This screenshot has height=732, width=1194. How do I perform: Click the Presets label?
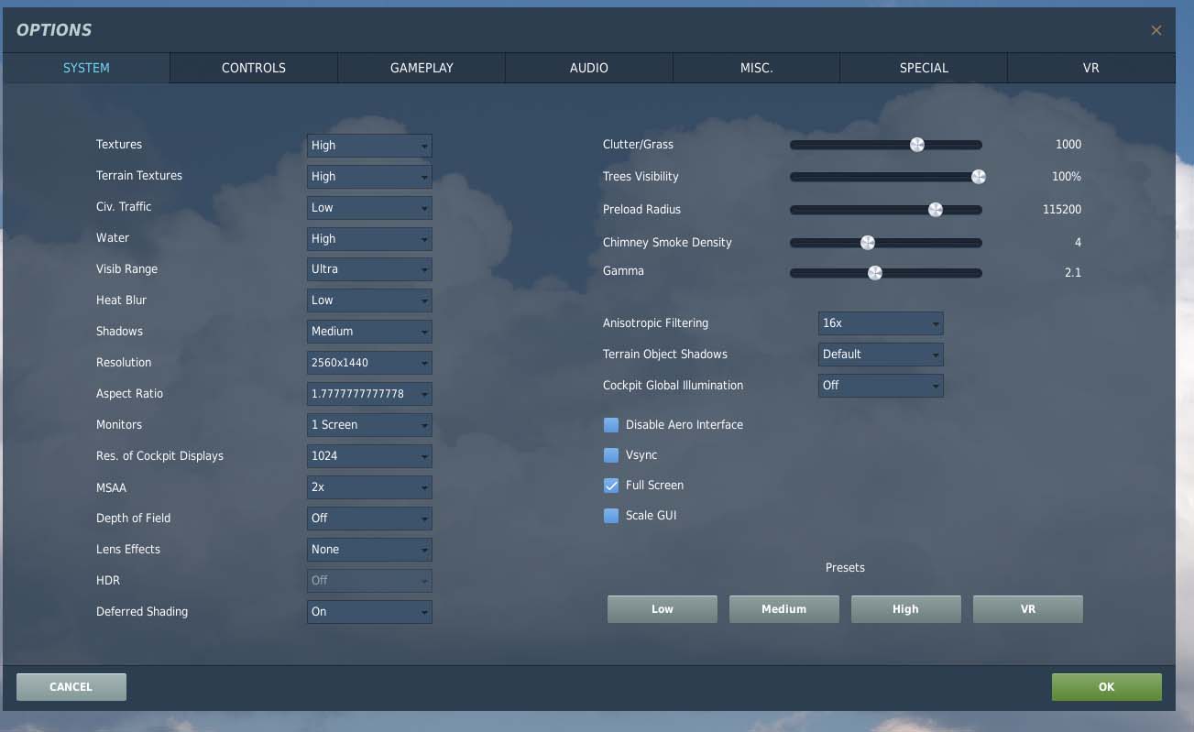pos(845,568)
